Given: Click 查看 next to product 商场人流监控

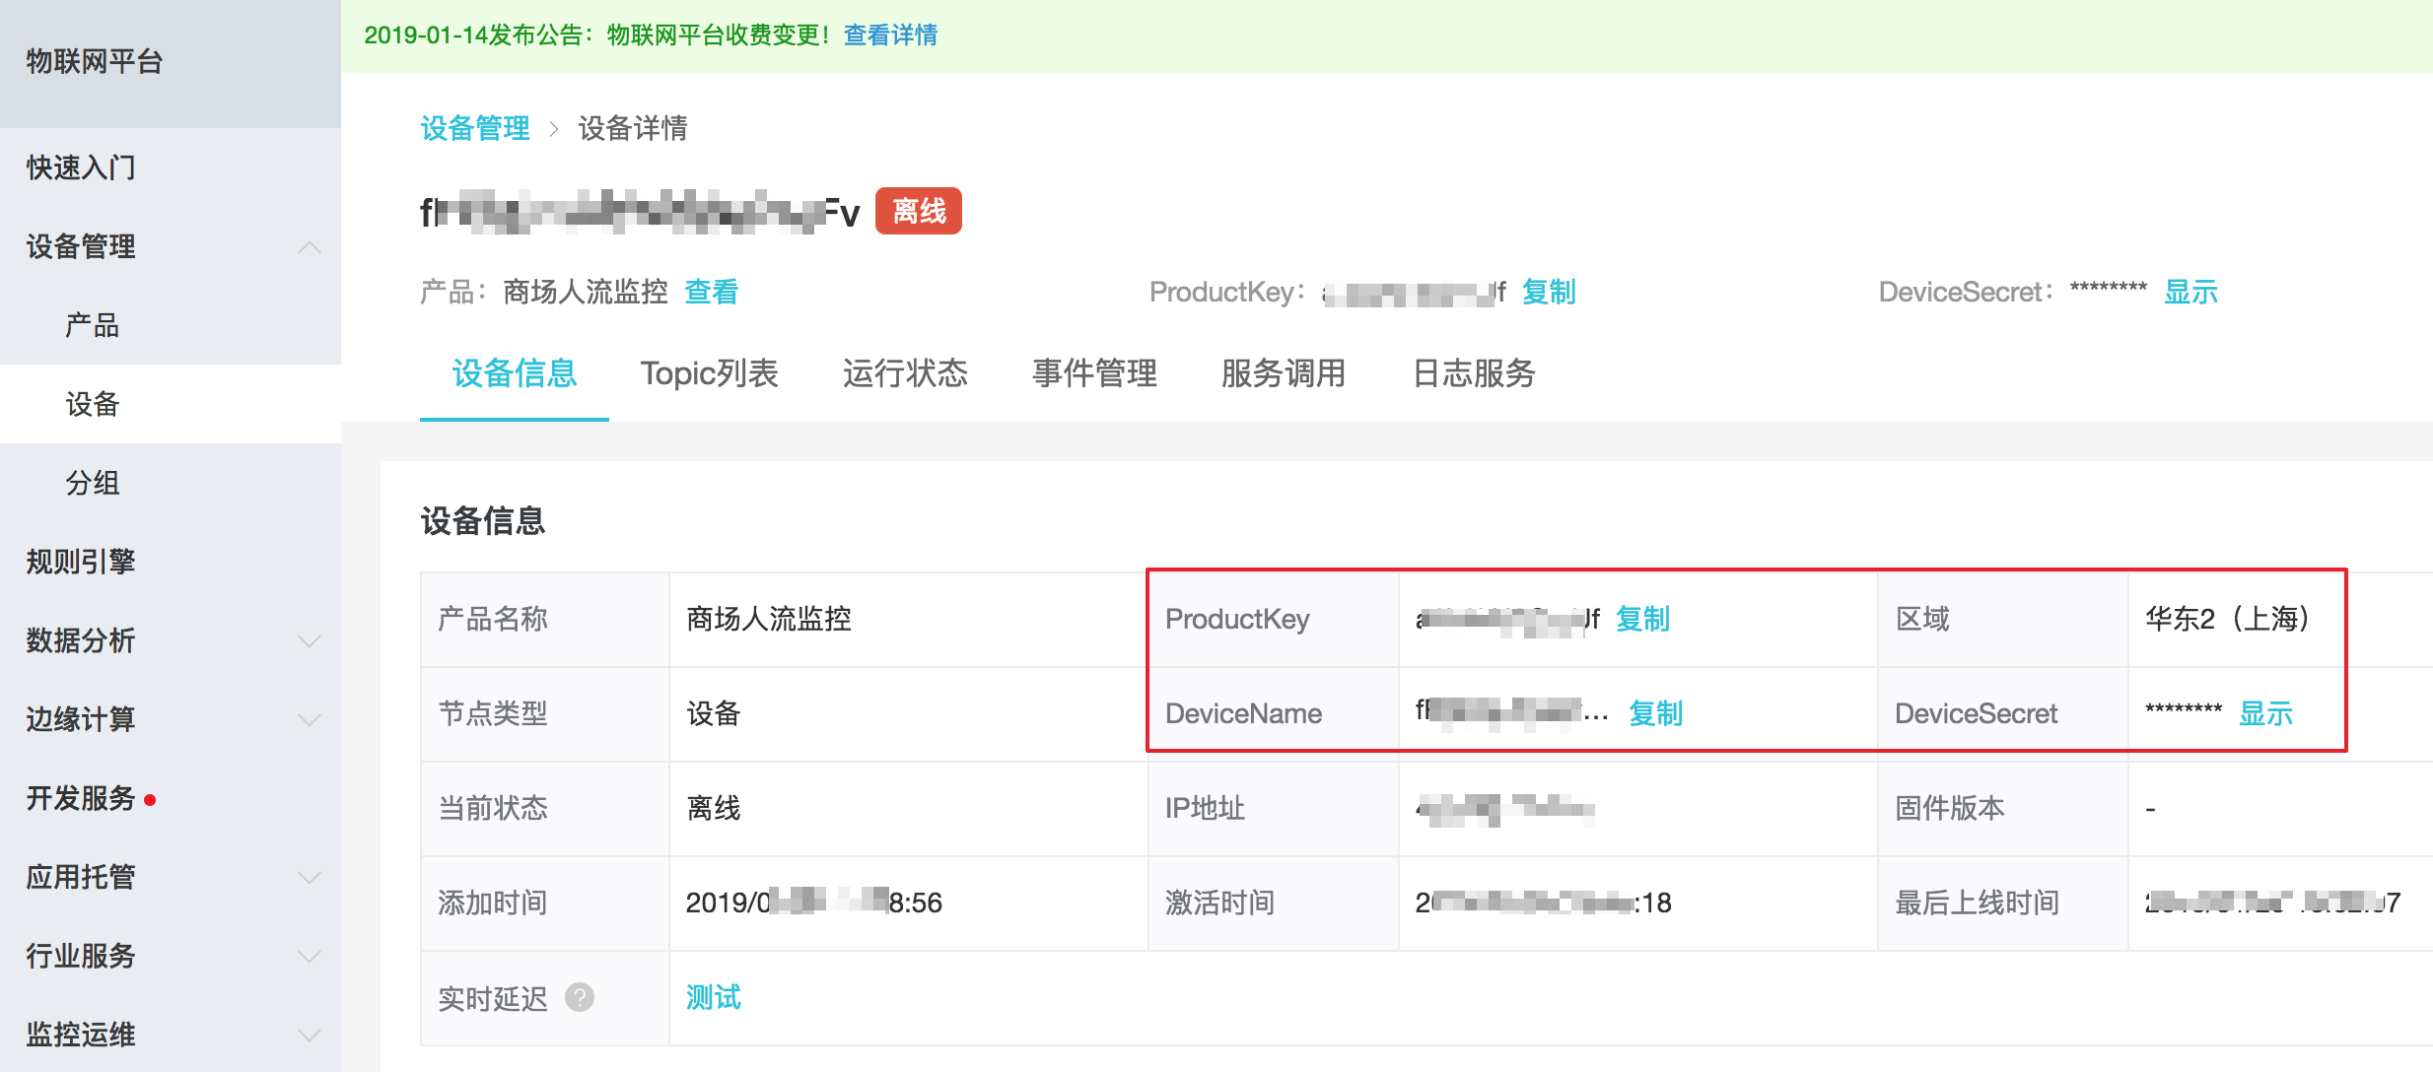Looking at the screenshot, I should 711,292.
